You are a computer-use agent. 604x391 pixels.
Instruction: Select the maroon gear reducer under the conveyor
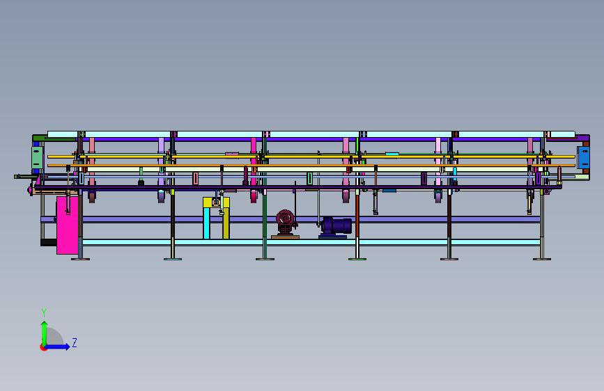click(x=286, y=223)
